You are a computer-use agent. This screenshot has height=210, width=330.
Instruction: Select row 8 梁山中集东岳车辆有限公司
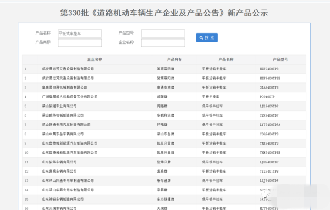click(x=63, y=134)
